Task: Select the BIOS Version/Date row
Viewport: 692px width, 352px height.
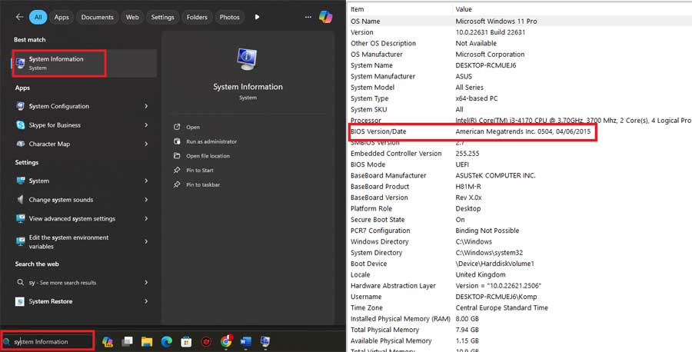Action: point(520,131)
